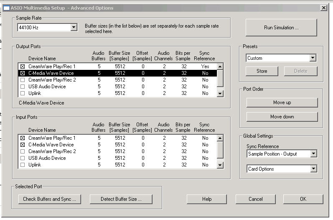Enable Uplink in Input Ports
Viewport: 333px width, 220px height.
point(23,165)
